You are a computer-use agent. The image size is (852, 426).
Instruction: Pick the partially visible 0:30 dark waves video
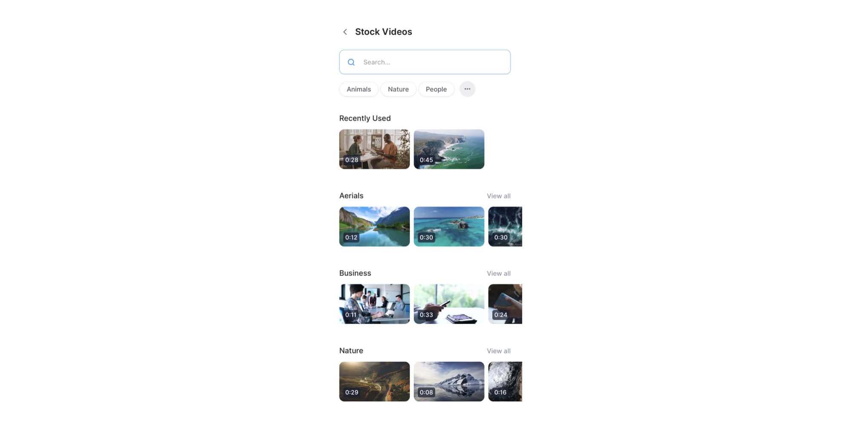click(505, 227)
